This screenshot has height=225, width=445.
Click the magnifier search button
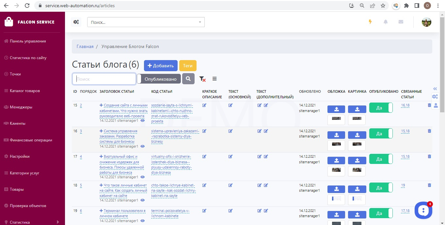188,79
